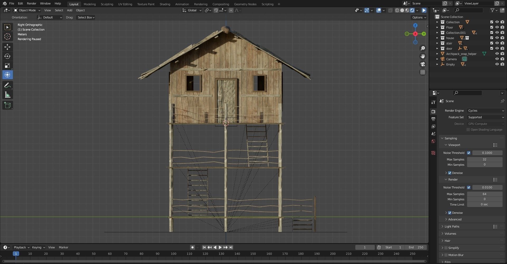Select the Rotate tool

point(7,56)
